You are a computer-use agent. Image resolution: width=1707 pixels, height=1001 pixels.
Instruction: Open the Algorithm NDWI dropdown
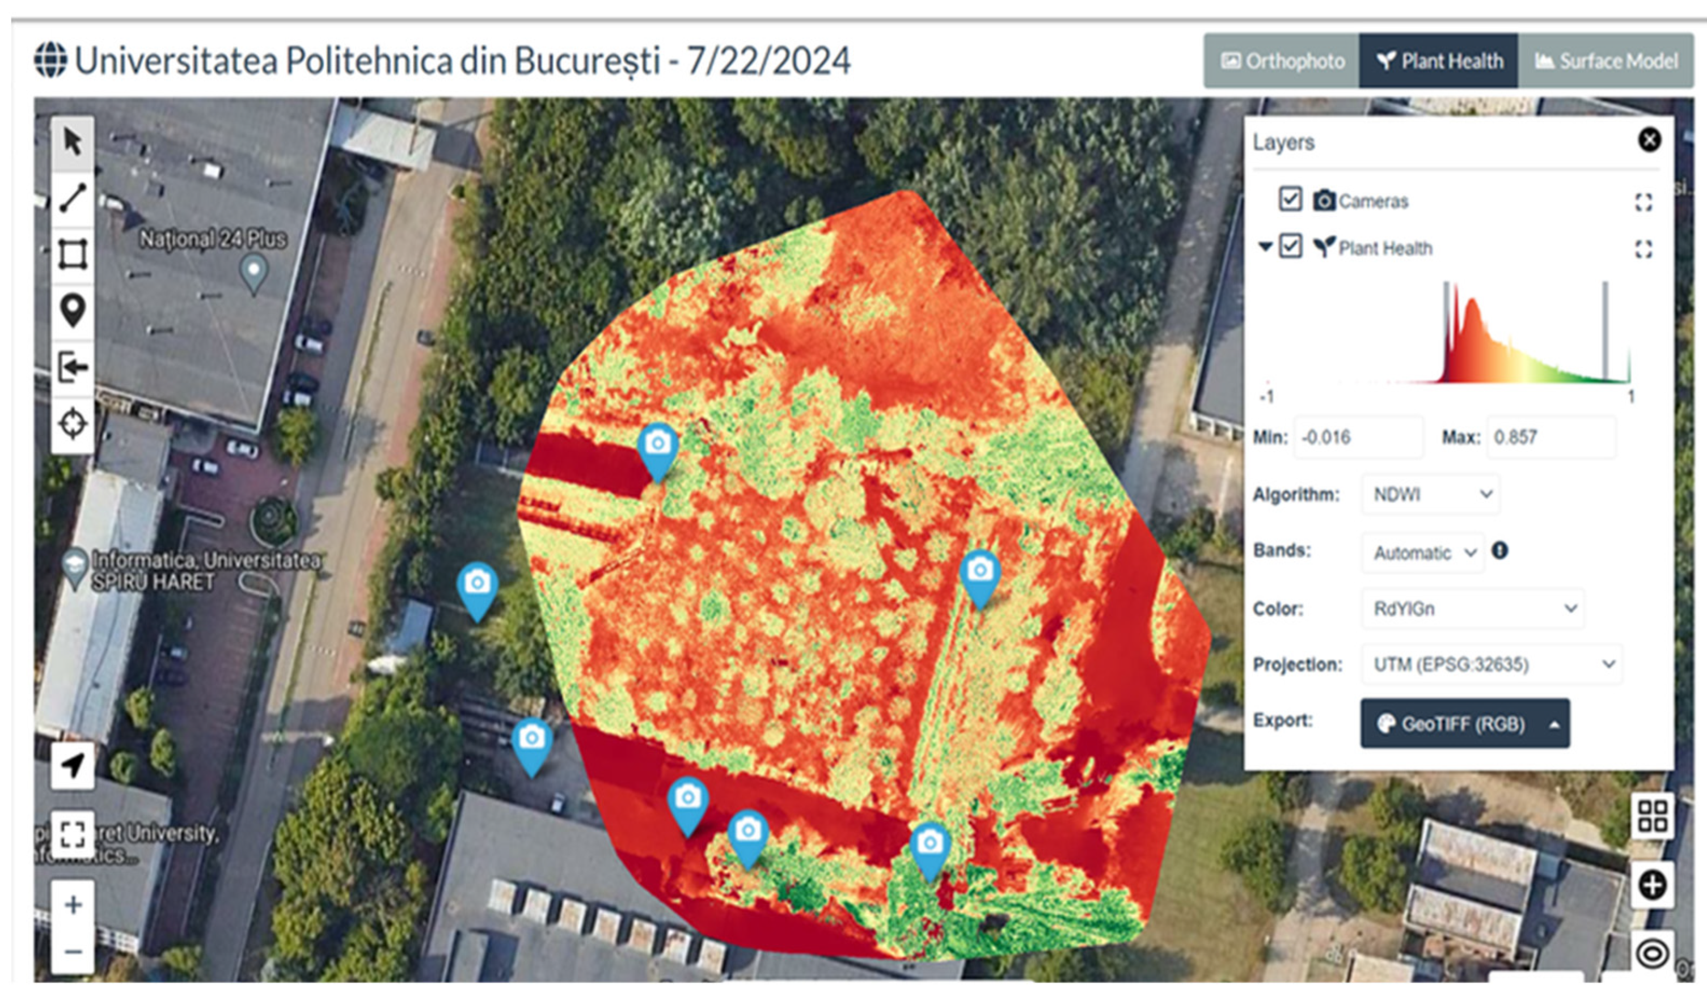click(1431, 495)
